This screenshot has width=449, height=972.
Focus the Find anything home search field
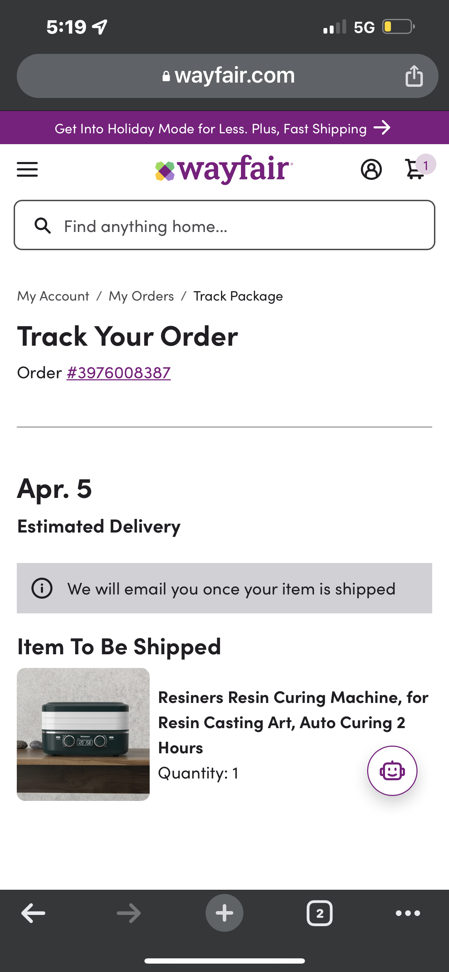241,226
